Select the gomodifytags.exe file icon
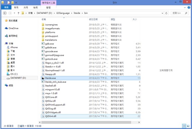Screen dimensions: 192x129 pos(43,55)
